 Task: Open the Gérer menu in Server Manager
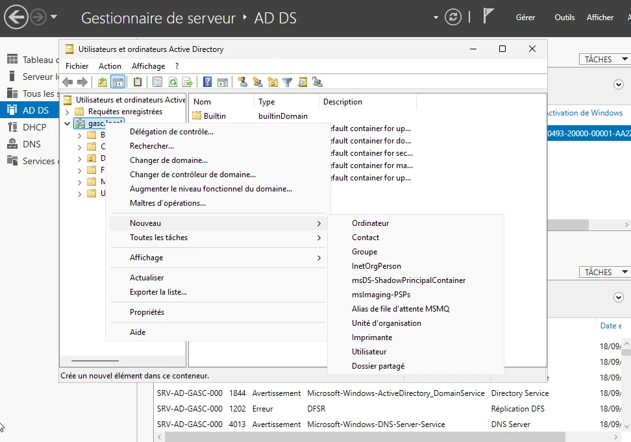pos(526,18)
